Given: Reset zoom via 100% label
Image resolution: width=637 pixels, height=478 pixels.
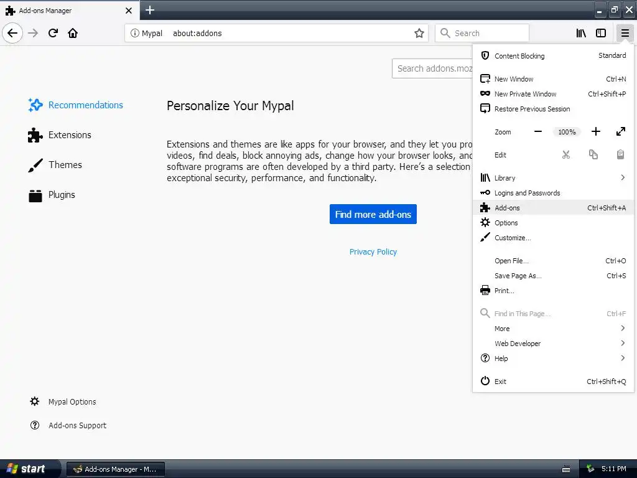Looking at the screenshot, I should tap(567, 132).
